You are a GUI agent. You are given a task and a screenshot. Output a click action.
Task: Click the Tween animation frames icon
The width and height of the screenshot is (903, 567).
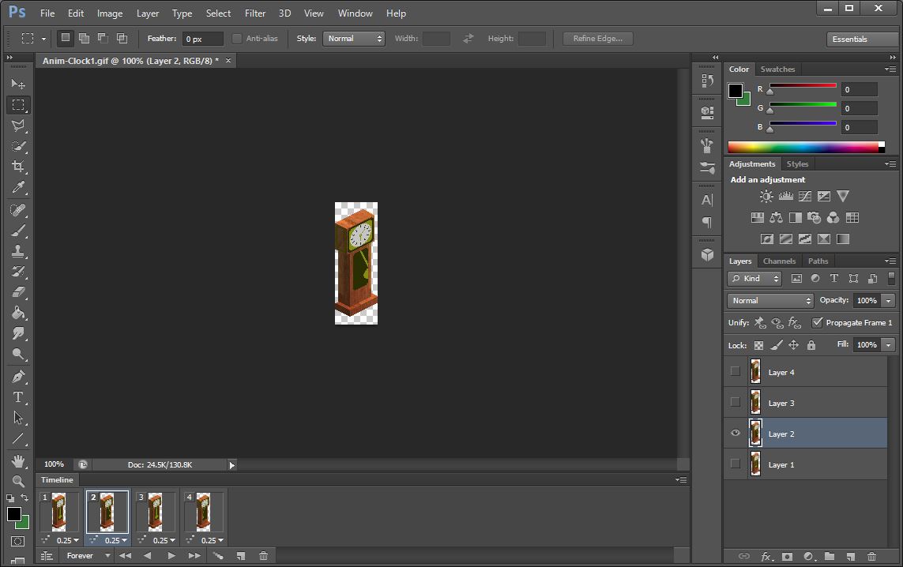[218, 555]
